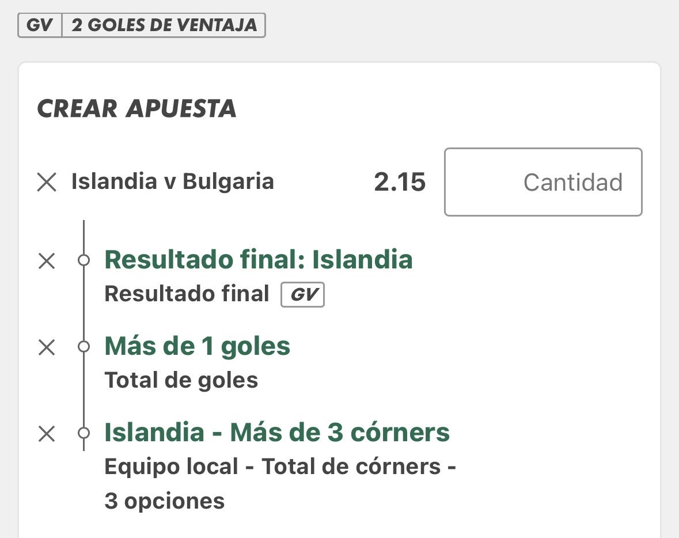Open the 2 Goles de Ventaja promotion label
The image size is (679, 538).
point(164,25)
